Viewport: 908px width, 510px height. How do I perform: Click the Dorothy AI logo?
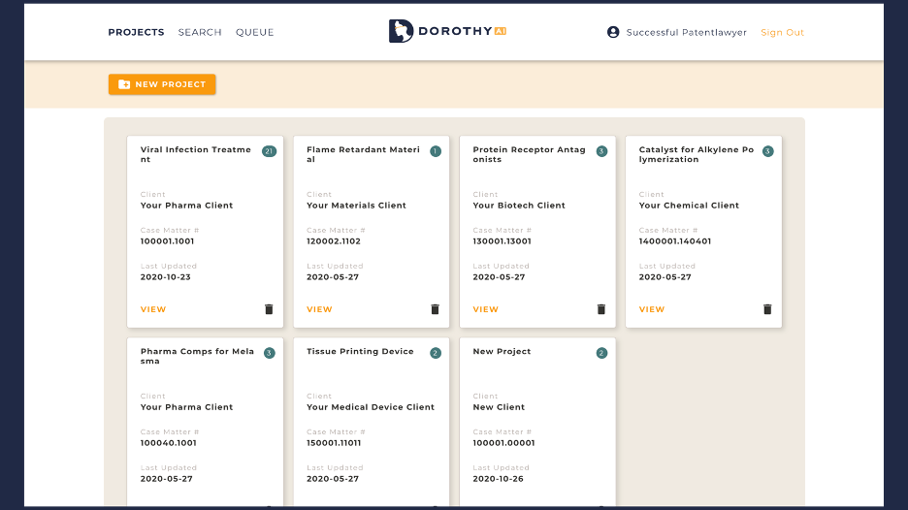pos(447,31)
